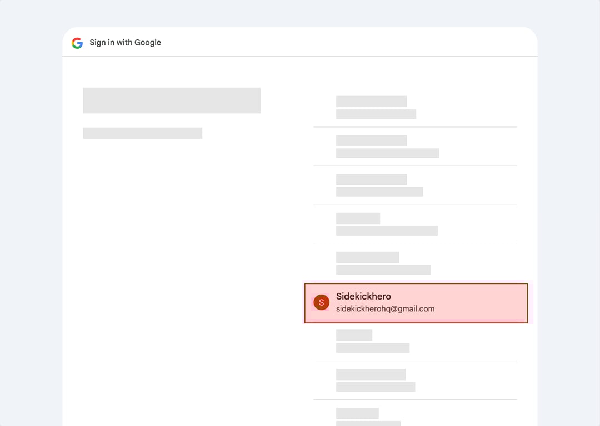Click the email placeholder of the fourth account
The height and width of the screenshot is (426, 600).
click(x=387, y=231)
